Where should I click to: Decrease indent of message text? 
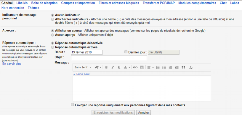click(x=170, y=67)
